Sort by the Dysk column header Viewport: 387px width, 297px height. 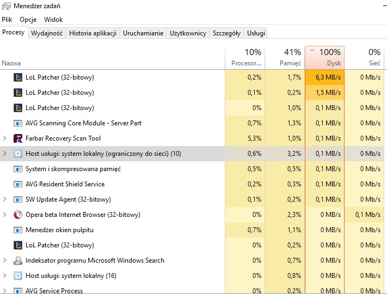tap(324, 58)
